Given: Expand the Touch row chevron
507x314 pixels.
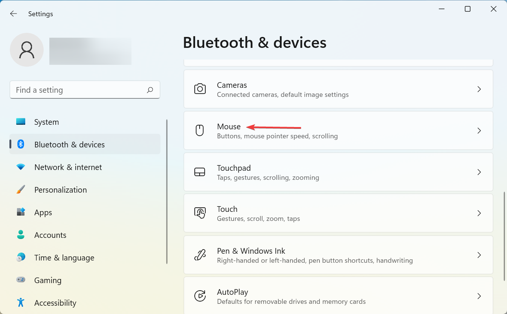Looking at the screenshot, I should 479,213.
